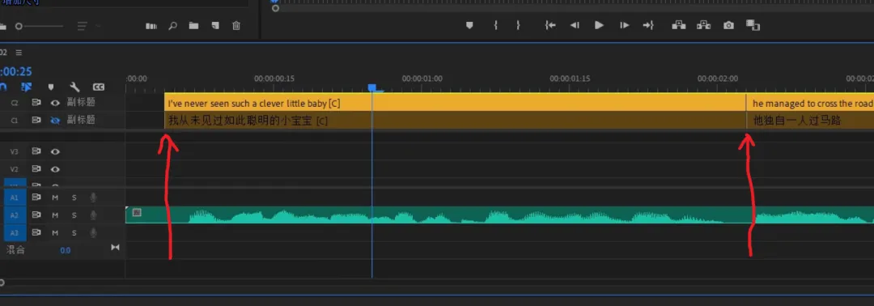Click the trash delete icon in project panel
The image size is (874, 306).
coord(236,26)
